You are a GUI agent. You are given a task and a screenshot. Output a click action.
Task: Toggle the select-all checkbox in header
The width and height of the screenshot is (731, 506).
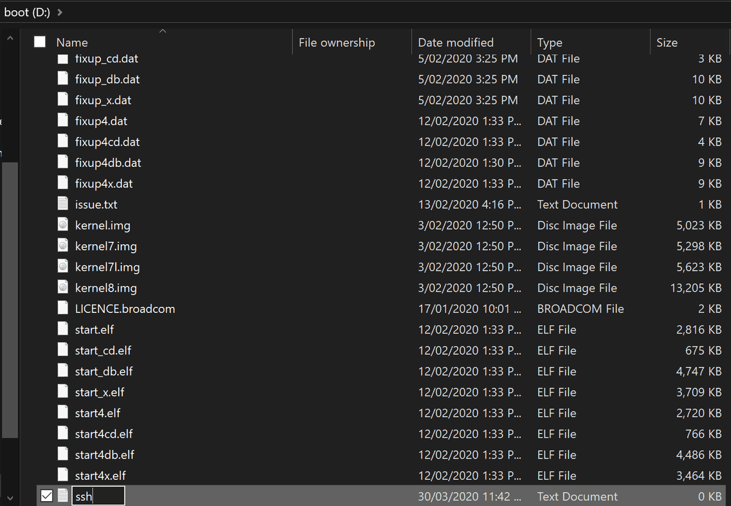[40, 42]
